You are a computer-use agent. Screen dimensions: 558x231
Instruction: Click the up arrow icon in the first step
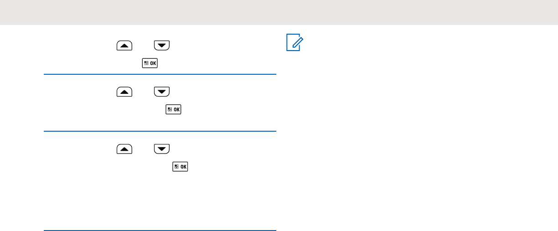(x=124, y=45)
